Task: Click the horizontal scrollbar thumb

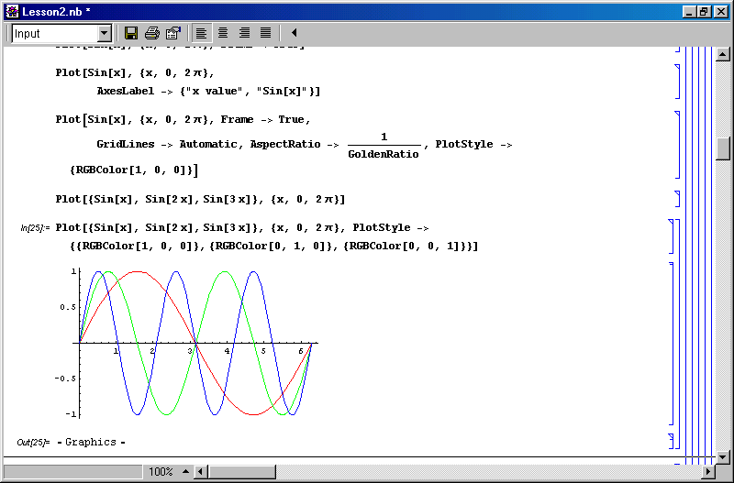Action: pyautogui.click(x=241, y=472)
